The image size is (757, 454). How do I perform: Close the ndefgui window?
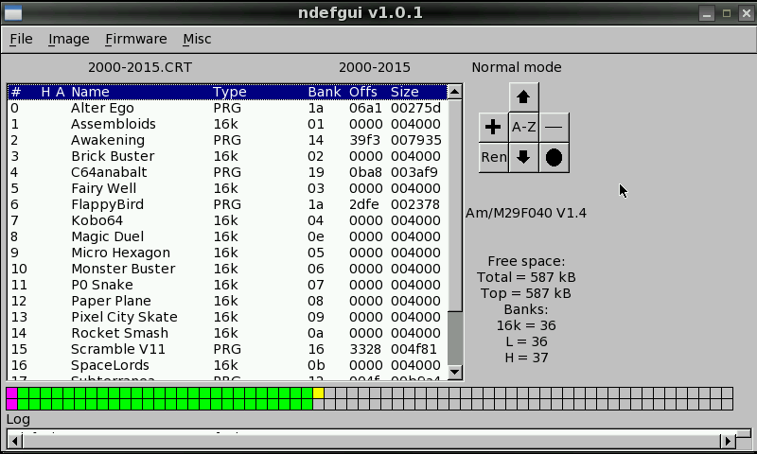[746, 13]
